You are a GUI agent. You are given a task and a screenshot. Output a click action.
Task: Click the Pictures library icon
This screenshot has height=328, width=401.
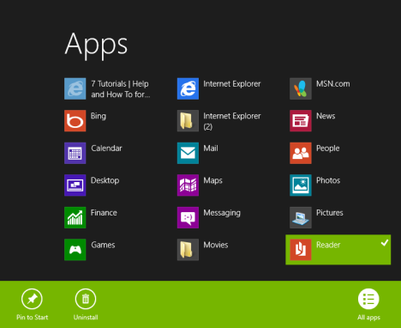(301, 217)
